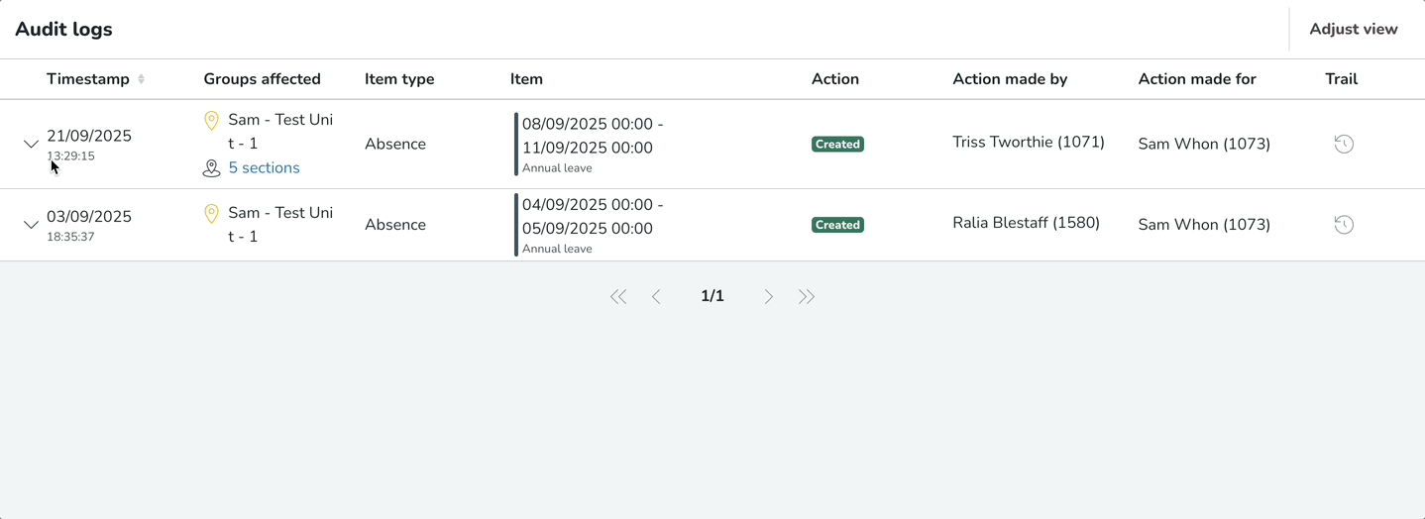Click Annual leave under 04/09/2025 item
Screen dimensions: 1425x519
pyautogui.click(x=557, y=249)
